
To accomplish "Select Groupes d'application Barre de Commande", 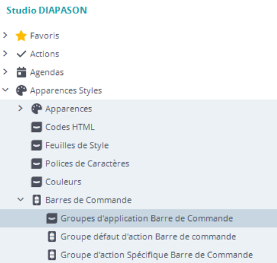I will [x=138, y=219].
